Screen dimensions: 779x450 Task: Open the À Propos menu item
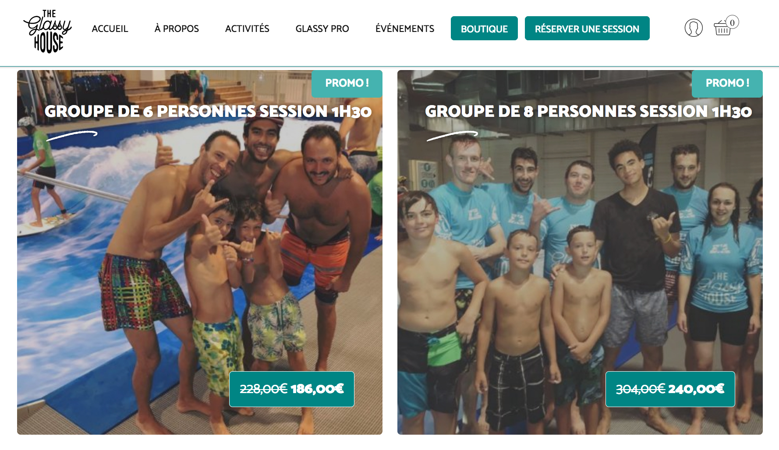177,29
